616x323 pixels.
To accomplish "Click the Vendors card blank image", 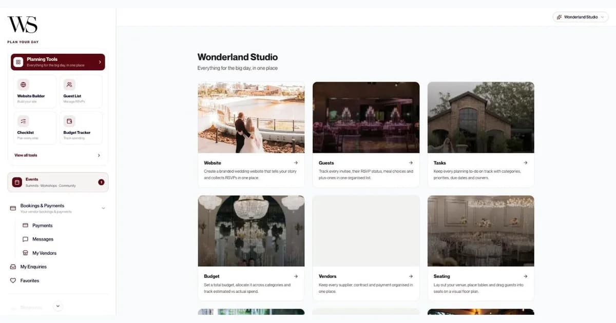I will point(366,231).
